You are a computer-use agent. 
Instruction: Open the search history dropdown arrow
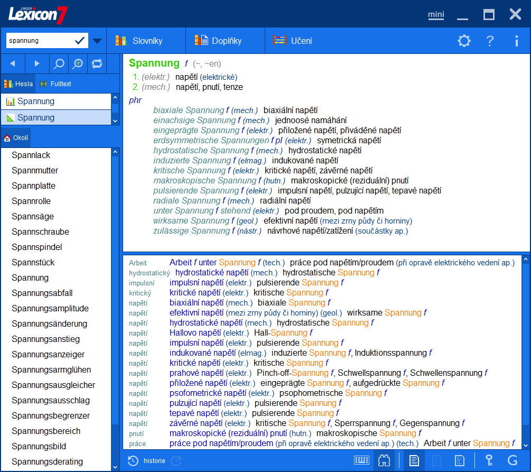[97, 41]
